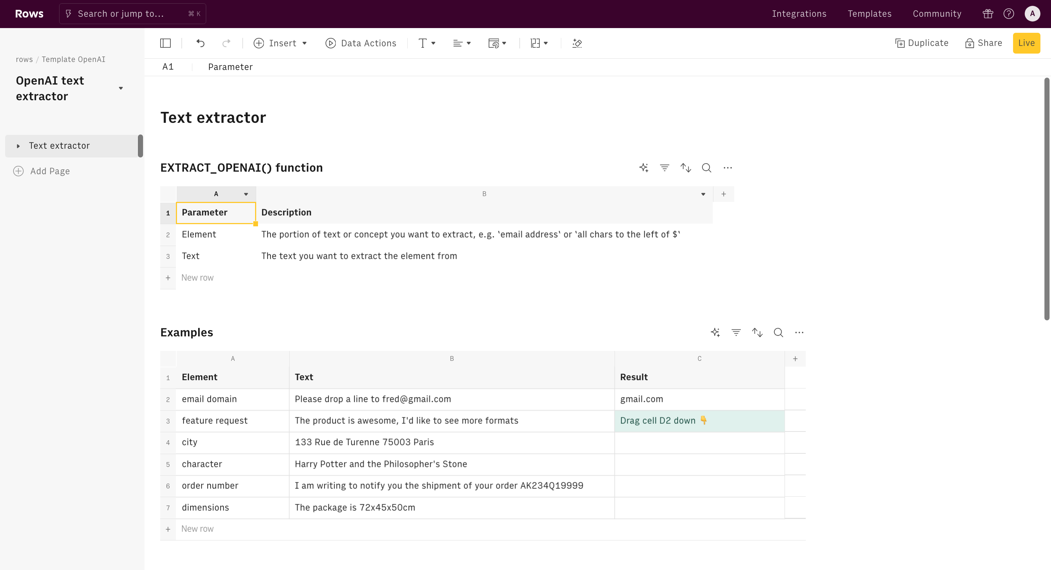
Task: Open the gift icon in the top bar
Action: click(x=988, y=14)
